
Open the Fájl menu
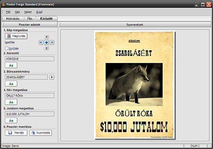8,12
